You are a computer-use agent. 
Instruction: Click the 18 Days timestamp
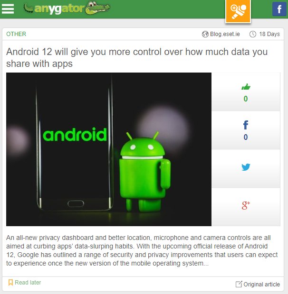click(x=269, y=34)
